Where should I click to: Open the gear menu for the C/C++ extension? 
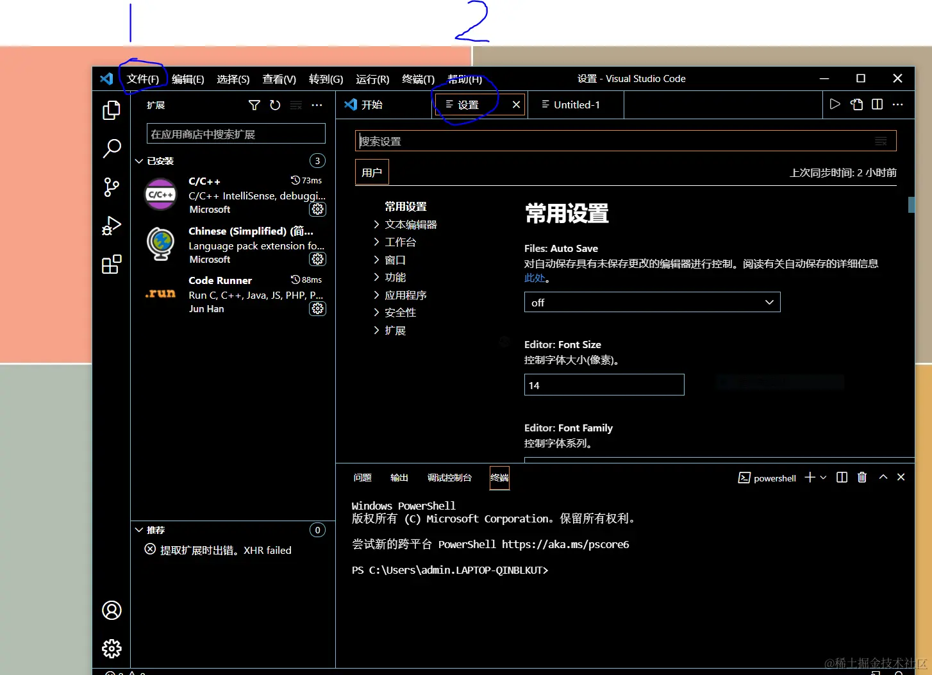click(x=318, y=209)
